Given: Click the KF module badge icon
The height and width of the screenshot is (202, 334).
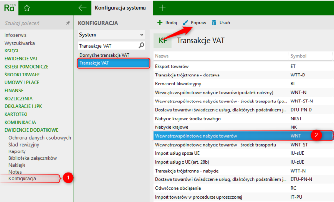Looking at the screenshot, I should click(x=163, y=40).
